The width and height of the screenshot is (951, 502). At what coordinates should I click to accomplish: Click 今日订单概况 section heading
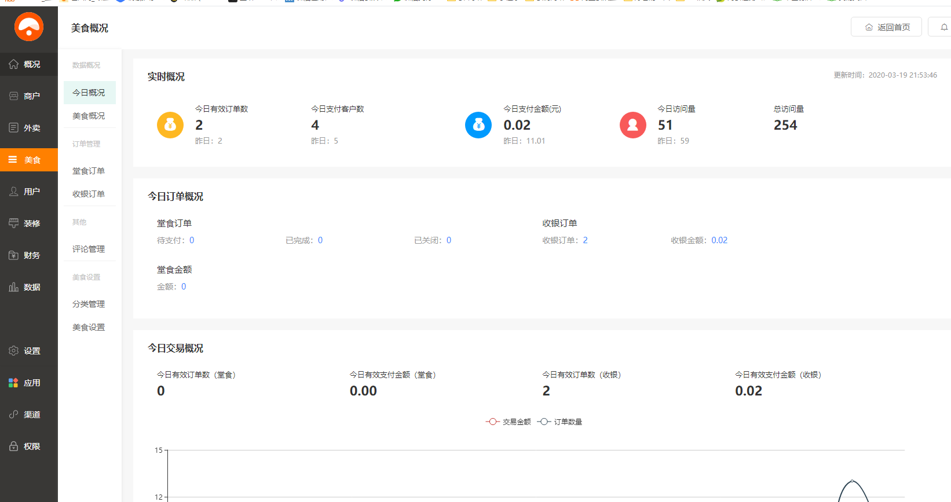pos(175,196)
